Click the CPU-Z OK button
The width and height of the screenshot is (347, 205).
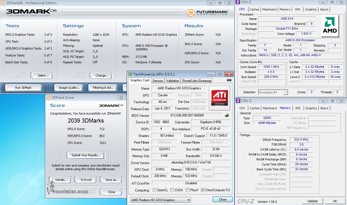tap(335, 201)
